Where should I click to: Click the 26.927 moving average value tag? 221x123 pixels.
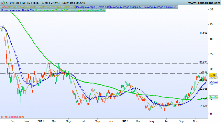(x=214, y=78)
